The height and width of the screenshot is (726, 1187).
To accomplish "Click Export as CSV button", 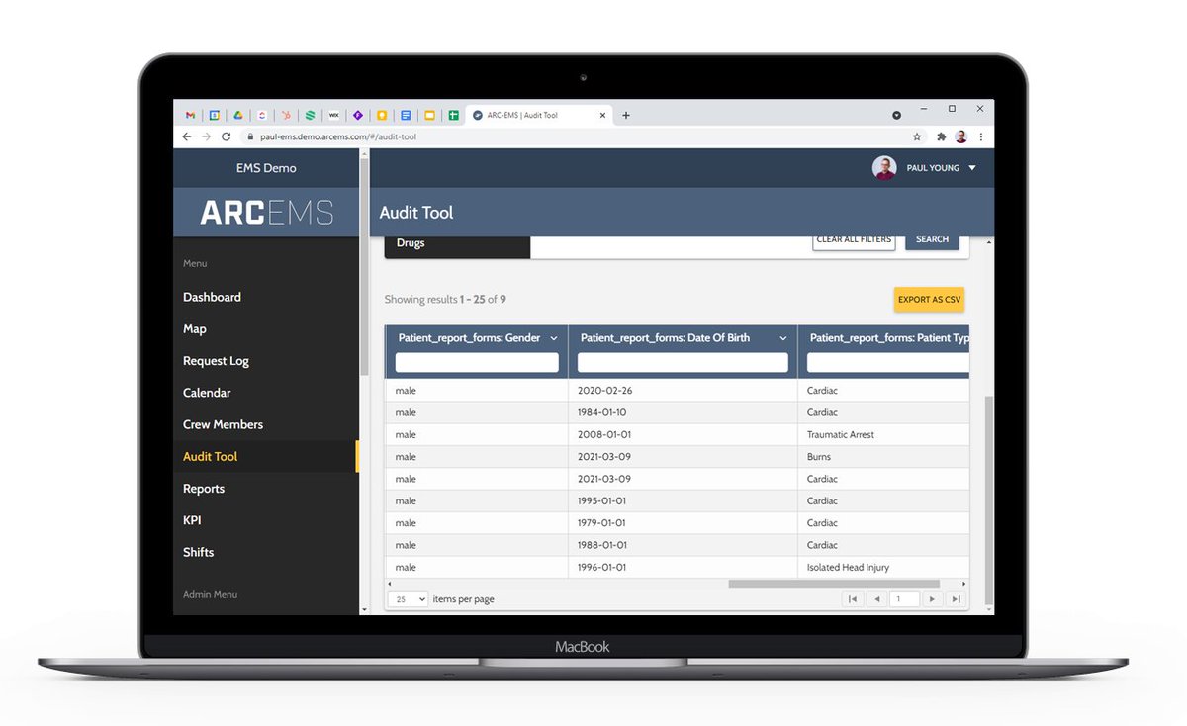I will (x=929, y=300).
